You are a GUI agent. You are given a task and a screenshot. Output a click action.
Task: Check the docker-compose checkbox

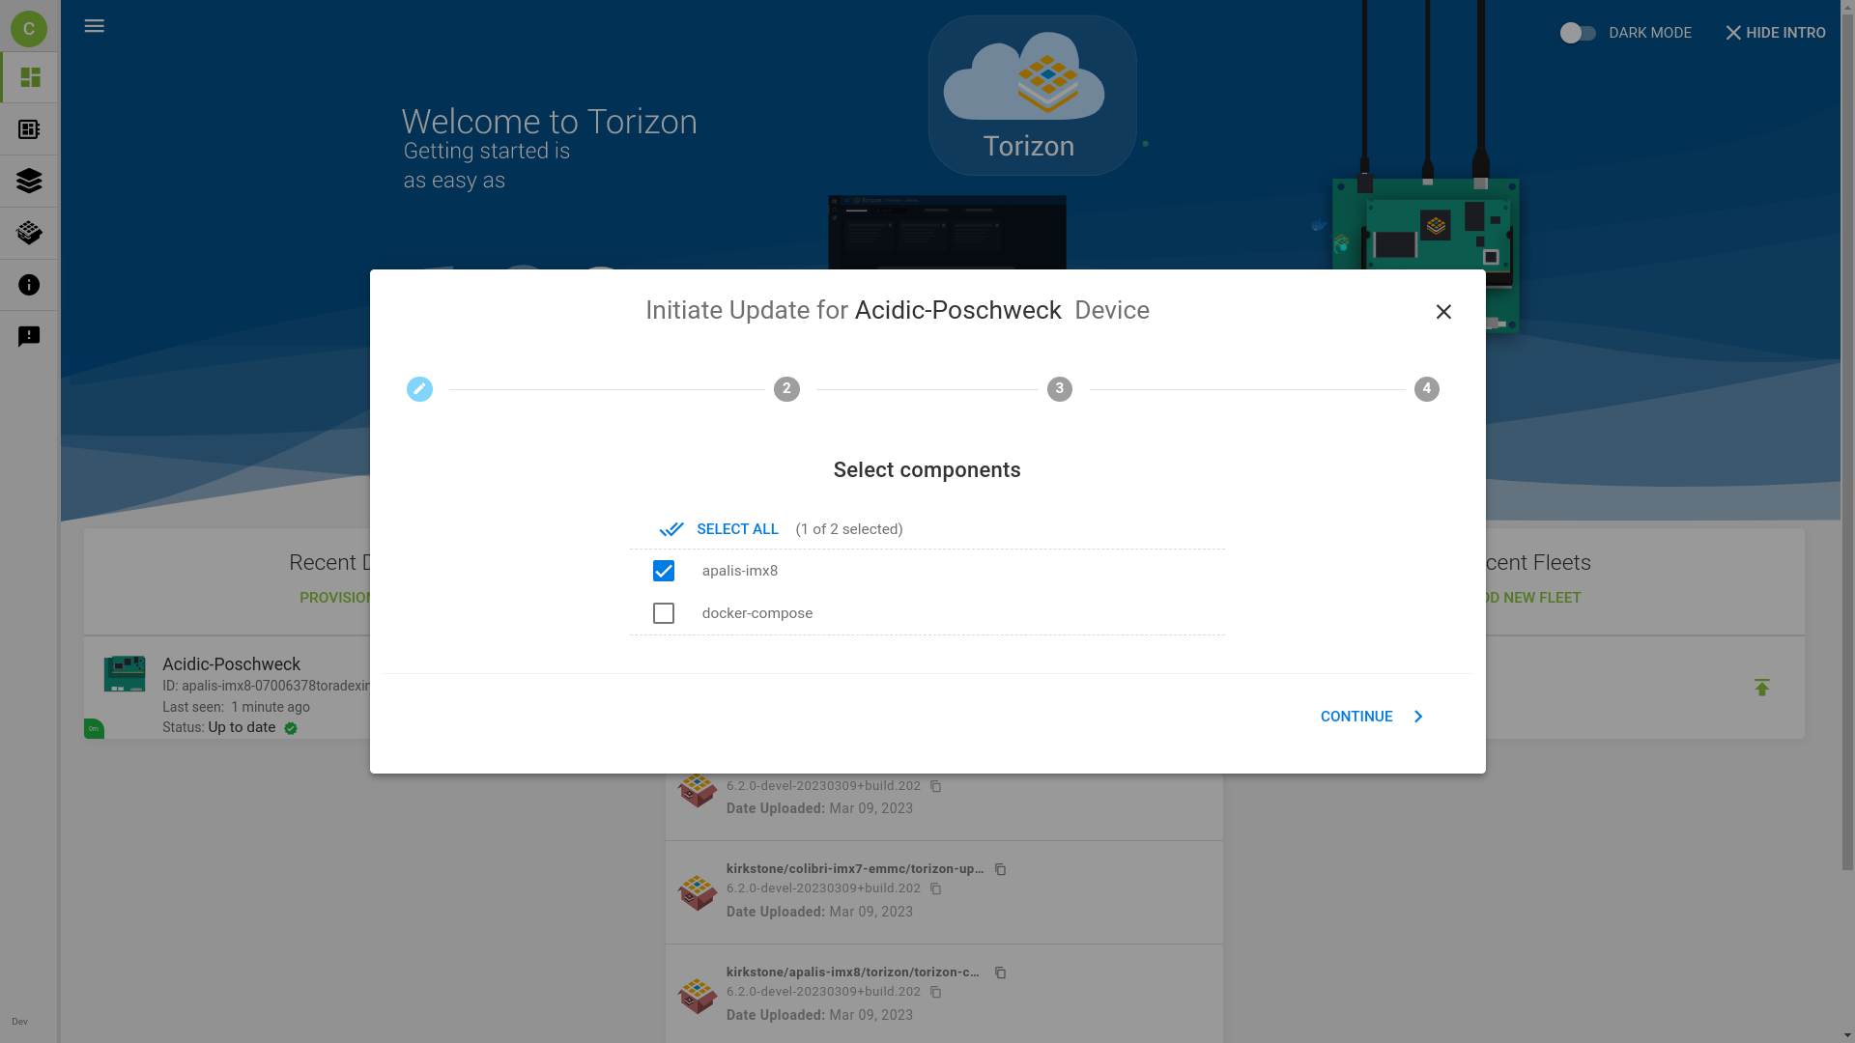[664, 613]
